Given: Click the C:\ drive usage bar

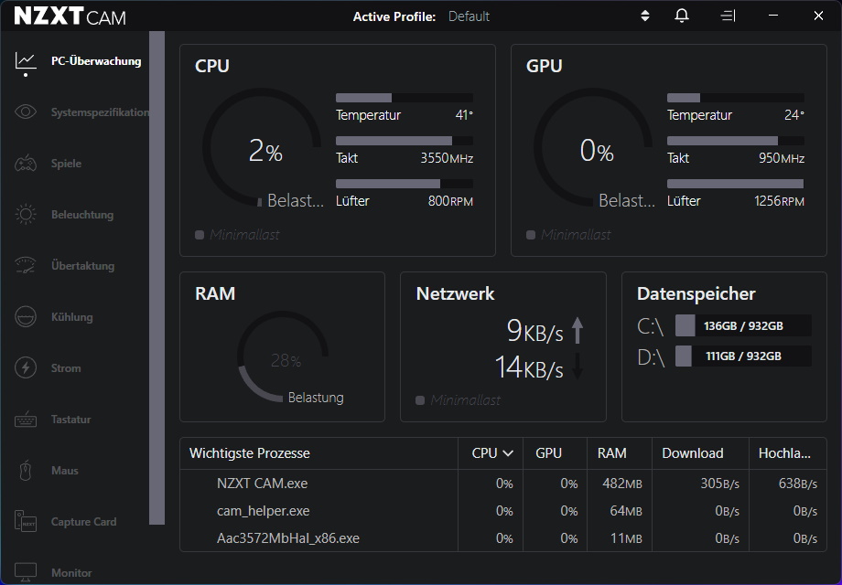Looking at the screenshot, I should [x=743, y=325].
